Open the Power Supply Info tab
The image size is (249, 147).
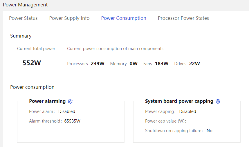pyautogui.click(x=69, y=18)
